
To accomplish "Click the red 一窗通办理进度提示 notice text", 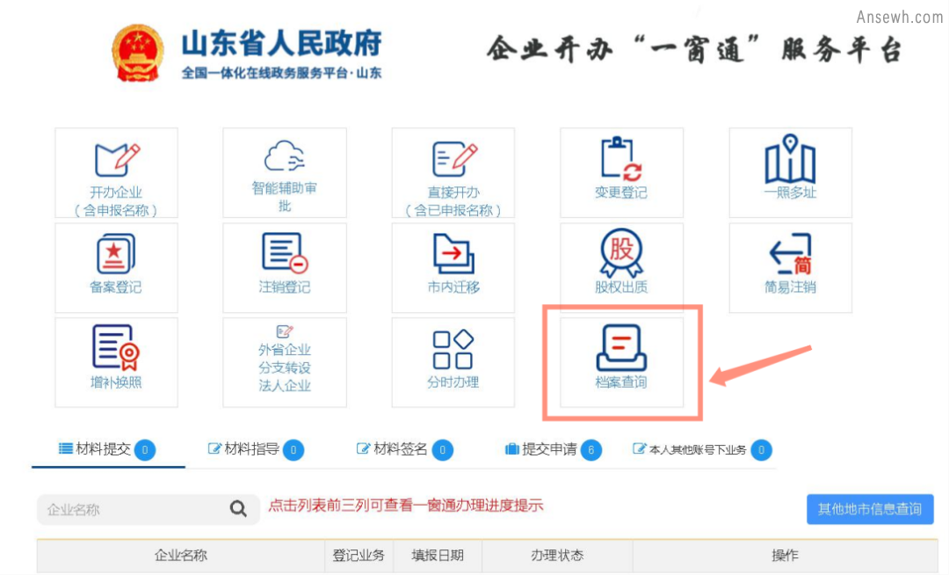I will 405,506.
